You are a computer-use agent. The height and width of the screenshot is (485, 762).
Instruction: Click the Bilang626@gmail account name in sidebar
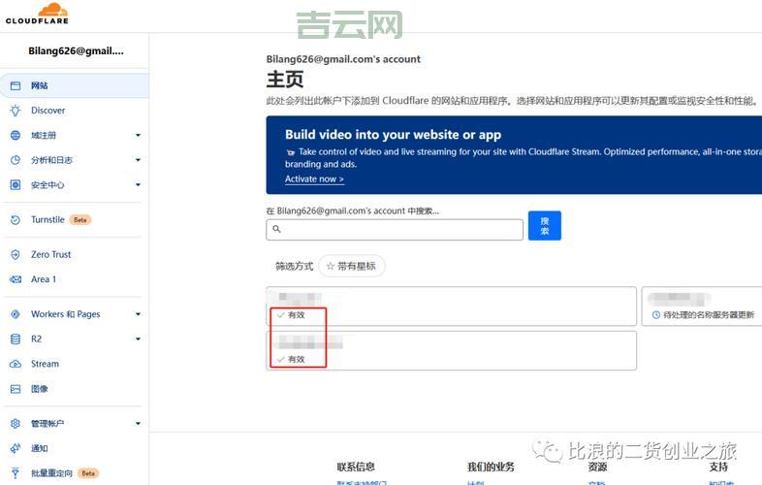pyautogui.click(x=76, y=51)
